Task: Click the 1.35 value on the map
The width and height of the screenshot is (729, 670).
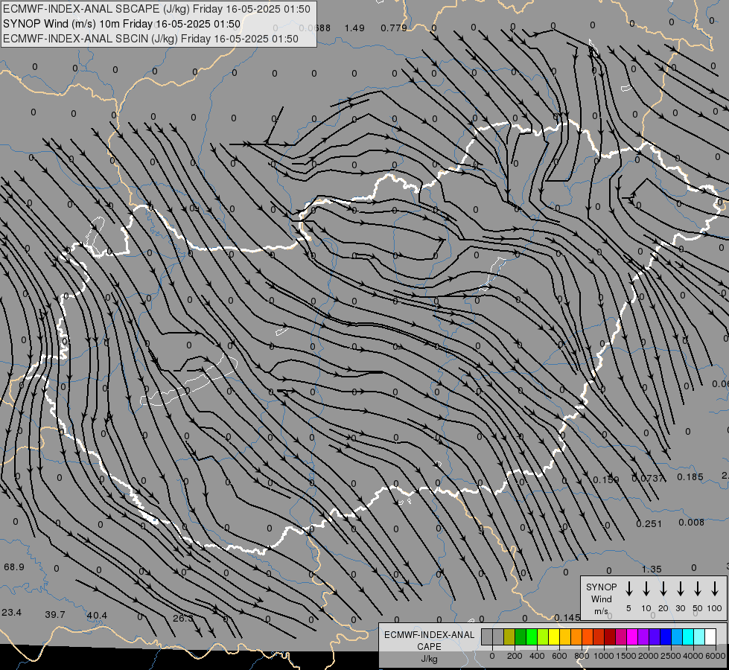Action: pos(652,569)
